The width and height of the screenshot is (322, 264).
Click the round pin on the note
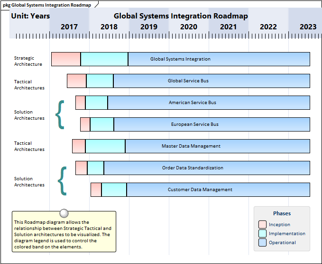click(x=64, y=213)
